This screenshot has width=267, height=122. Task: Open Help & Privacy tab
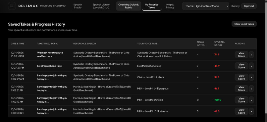click(170, 6)
